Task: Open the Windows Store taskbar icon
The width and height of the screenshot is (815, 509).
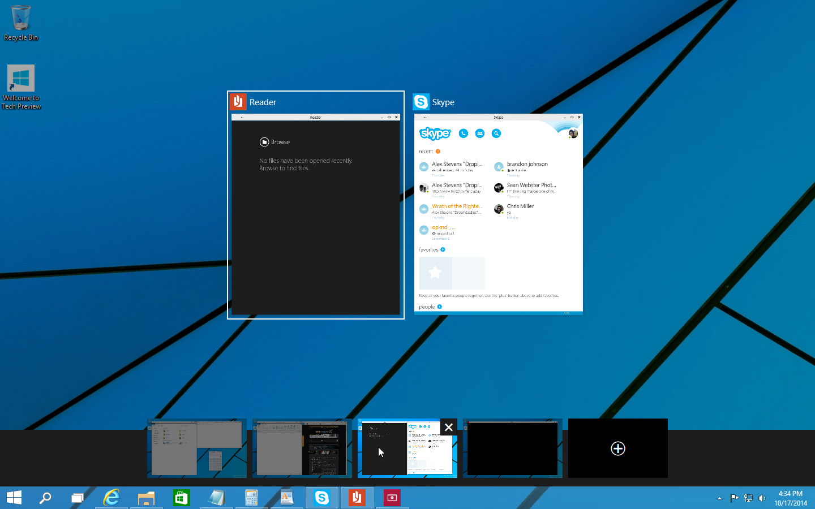Action: (181, 498)
